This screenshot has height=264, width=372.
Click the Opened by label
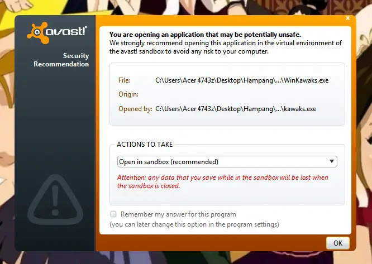pyautogui.click(x=135, y=109)
